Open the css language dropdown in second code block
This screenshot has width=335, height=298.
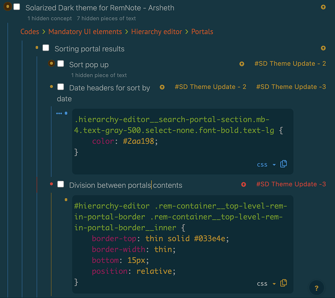[x=266, y=284]
